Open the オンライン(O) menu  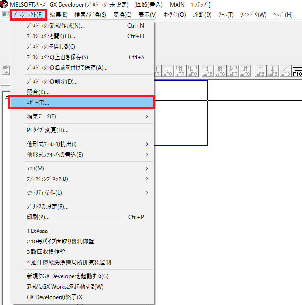point(175,15)
